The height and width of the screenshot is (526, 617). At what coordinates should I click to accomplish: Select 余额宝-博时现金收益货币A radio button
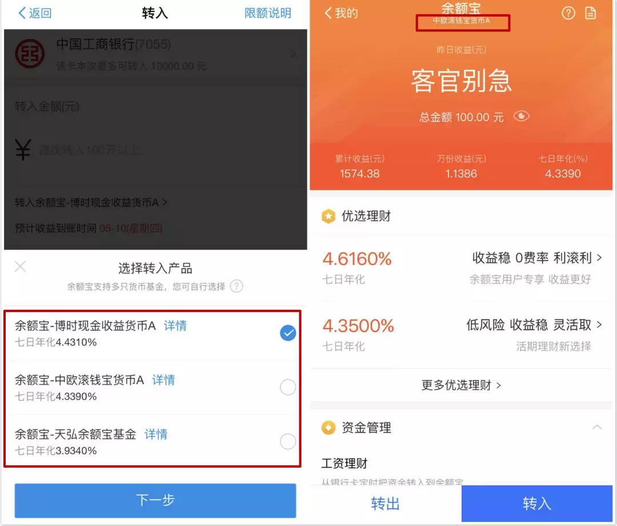tap(288, 333)
